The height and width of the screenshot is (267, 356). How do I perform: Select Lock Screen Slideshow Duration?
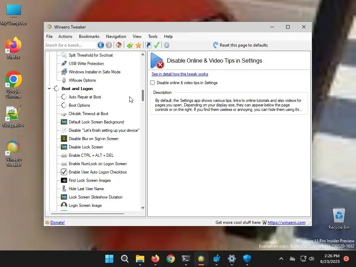pyautogui.click(x=96, y=197)
